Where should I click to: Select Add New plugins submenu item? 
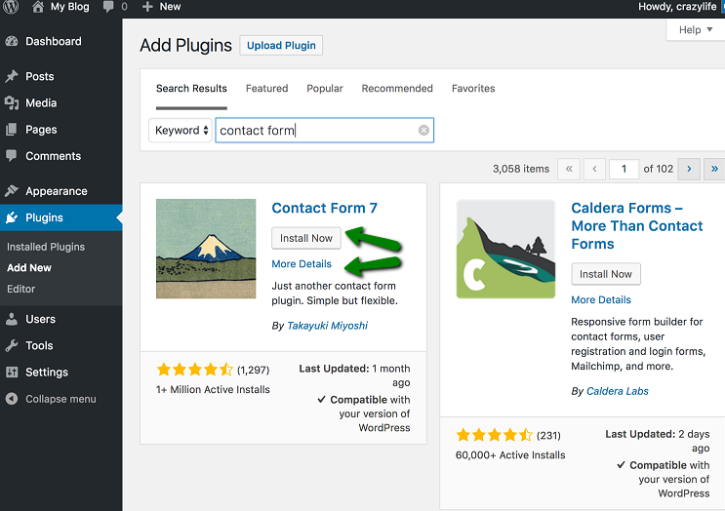click(29, 267)
